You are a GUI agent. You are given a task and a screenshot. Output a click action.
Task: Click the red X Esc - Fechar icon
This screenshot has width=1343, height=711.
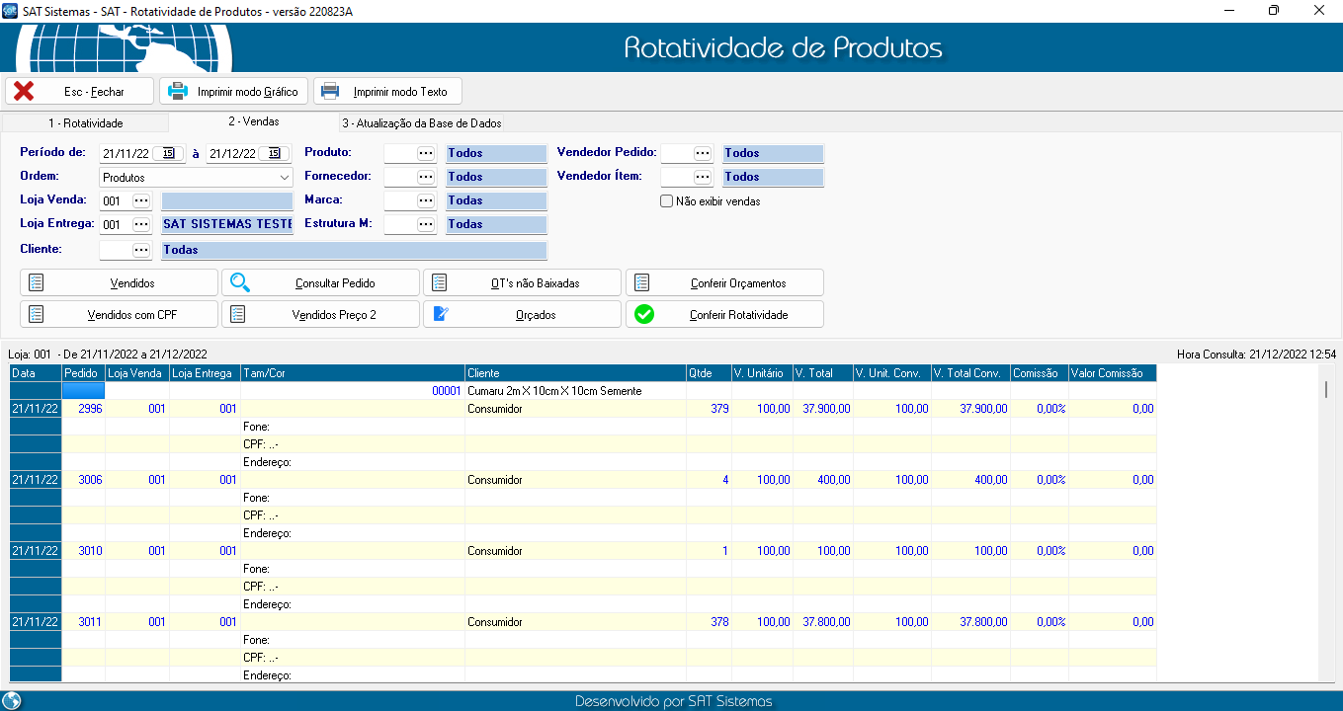click(x=24, y=92)
